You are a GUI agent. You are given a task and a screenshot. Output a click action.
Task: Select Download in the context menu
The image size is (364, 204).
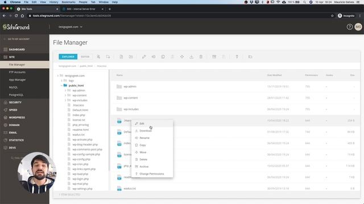(152, 131)
